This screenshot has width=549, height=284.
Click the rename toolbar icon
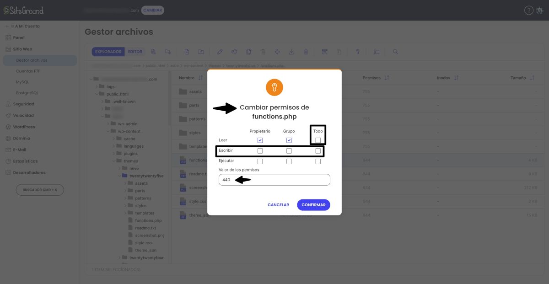[x=234, y=52]
